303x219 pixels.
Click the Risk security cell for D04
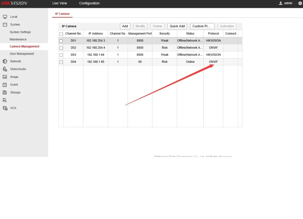coord(165,62)
